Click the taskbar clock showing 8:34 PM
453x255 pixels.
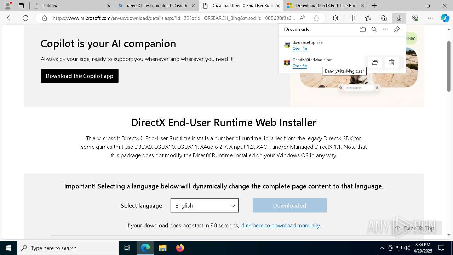pyautogui.click(x=423, y=248)
